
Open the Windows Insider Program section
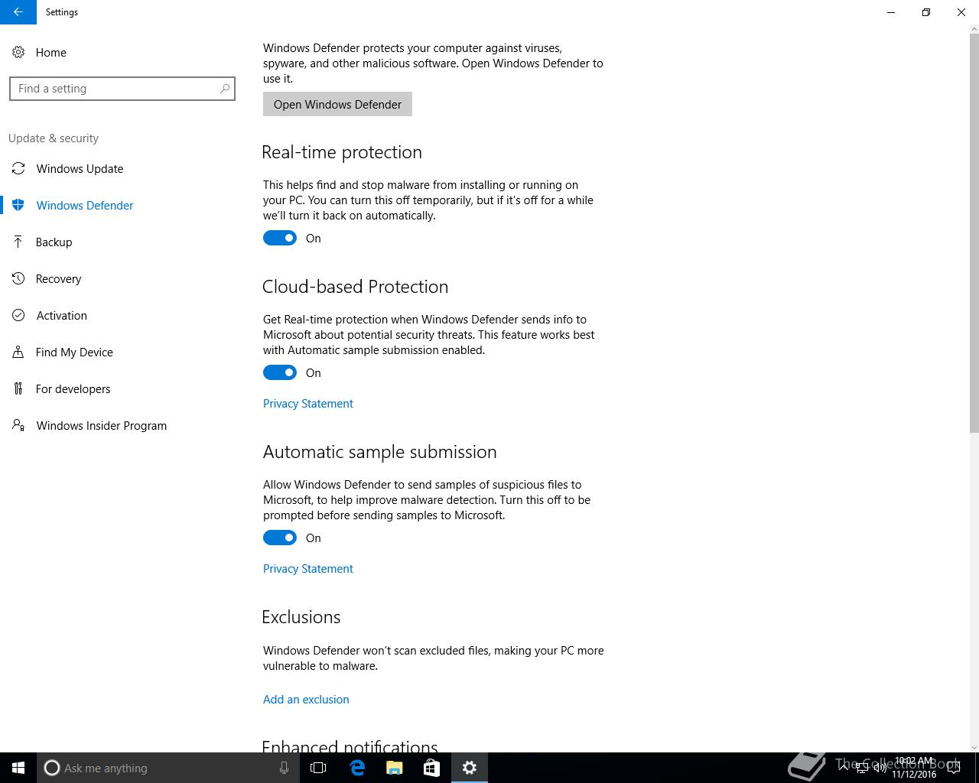click(122, 425)
